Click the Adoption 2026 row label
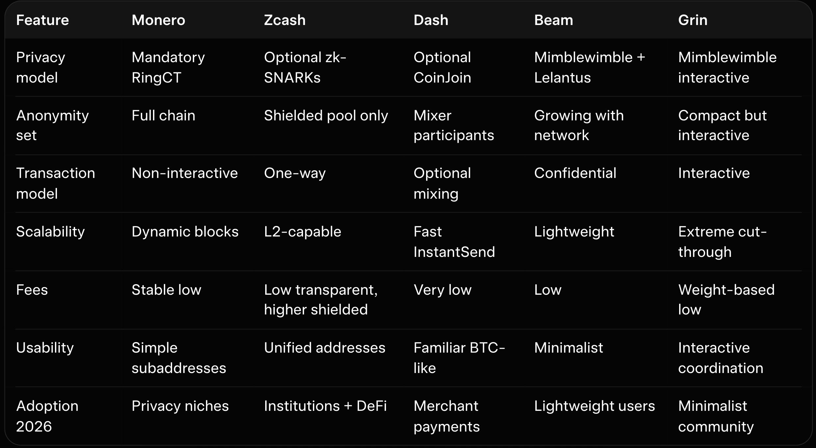816x448 pixels. point(47,416)
